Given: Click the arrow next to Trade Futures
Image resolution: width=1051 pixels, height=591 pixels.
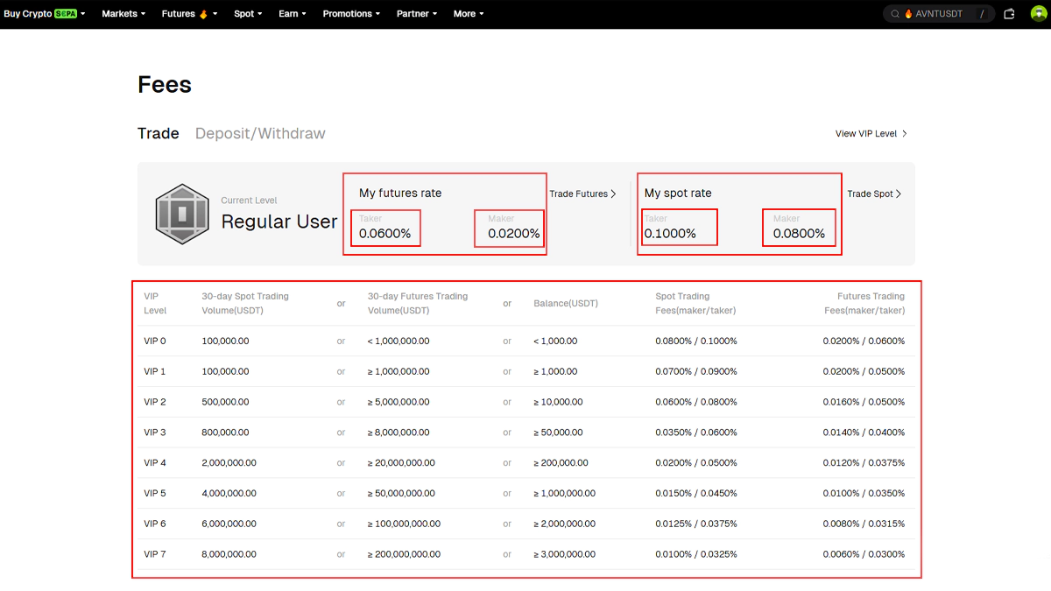Looking at the screenshot, I should coord(613,193).
